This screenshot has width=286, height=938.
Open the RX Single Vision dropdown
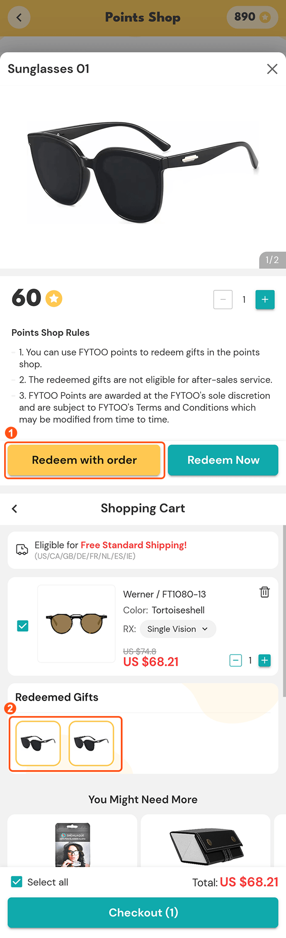[177, 629]
